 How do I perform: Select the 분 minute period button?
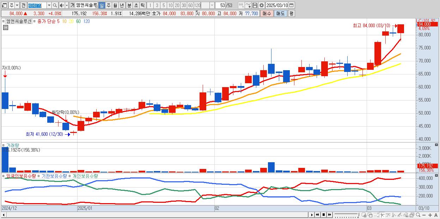(x=129, y=5)
